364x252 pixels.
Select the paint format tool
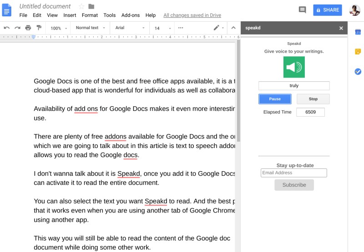[39, 28]
